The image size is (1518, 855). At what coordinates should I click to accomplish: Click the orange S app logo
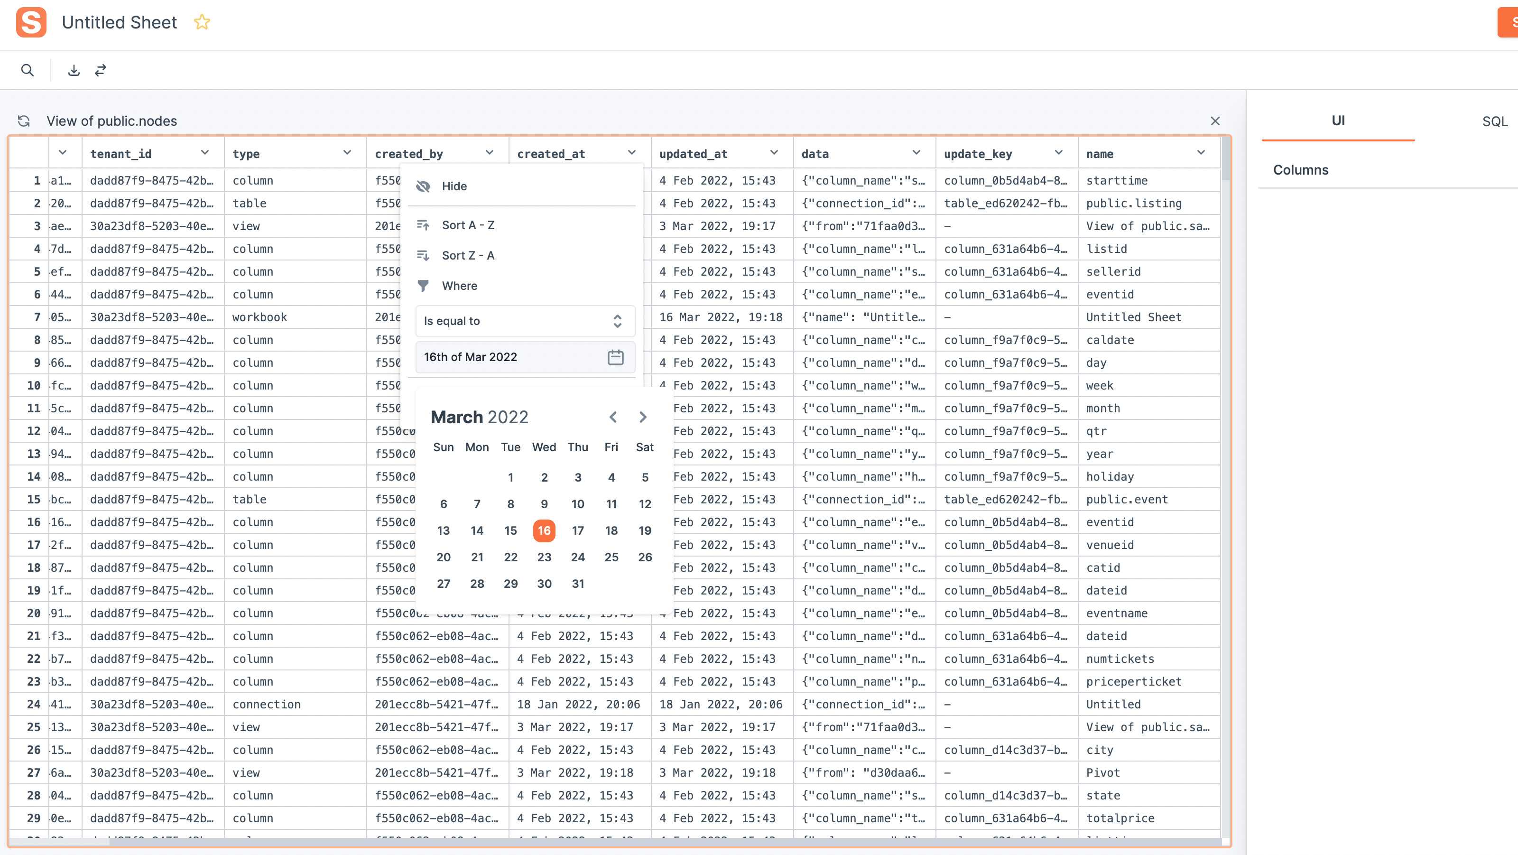31,22
